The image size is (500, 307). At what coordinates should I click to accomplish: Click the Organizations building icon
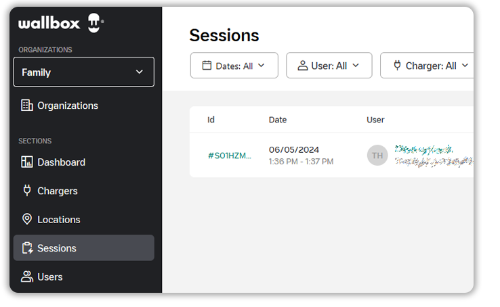27,105
